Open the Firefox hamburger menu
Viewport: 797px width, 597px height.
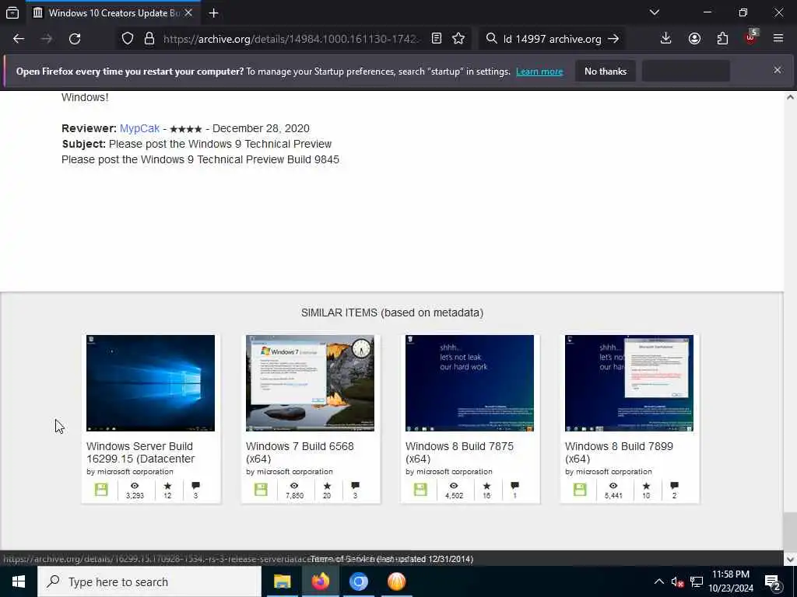778,39
